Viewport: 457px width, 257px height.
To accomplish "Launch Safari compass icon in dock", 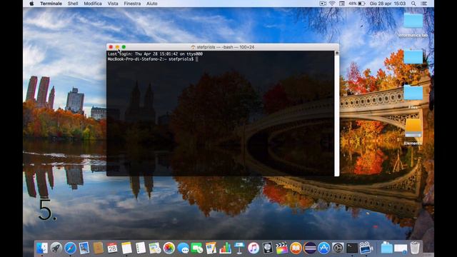I will [x=70, y=248].
